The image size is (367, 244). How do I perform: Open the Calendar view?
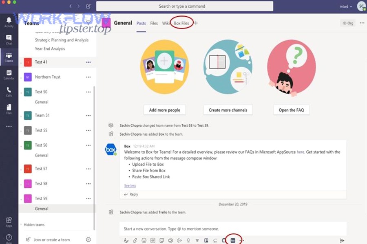pos(9,75)
